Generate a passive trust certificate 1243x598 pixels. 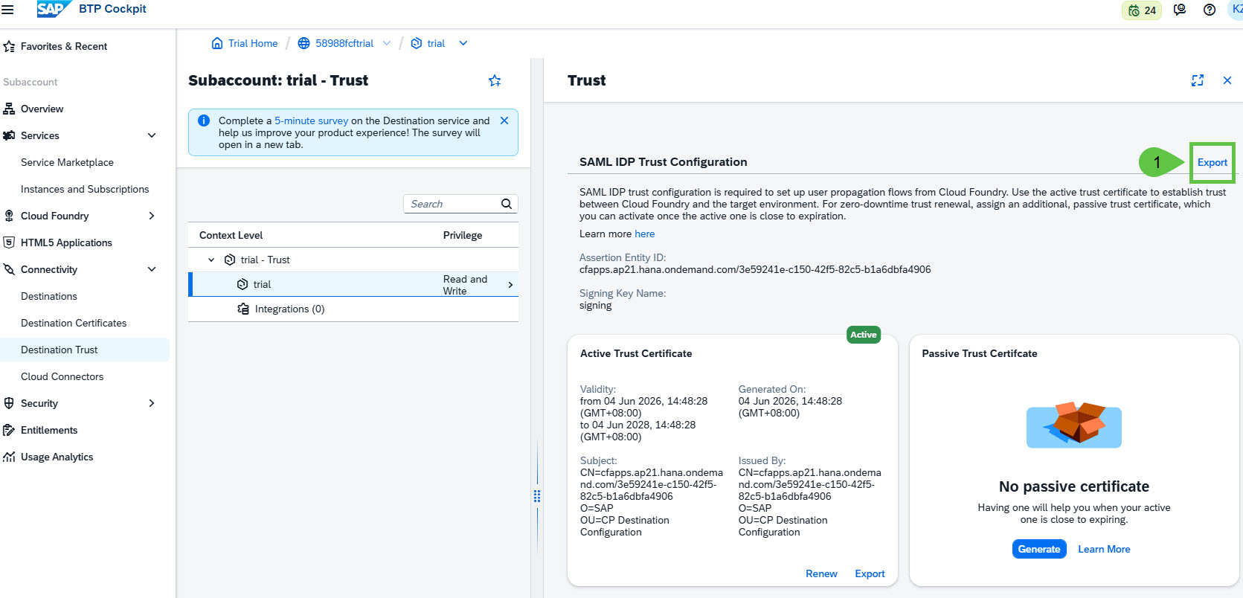click(1039, 549)
